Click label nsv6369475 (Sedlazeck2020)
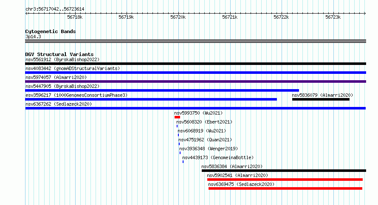This screenshot has width=378, height=205. click(241, 184)
